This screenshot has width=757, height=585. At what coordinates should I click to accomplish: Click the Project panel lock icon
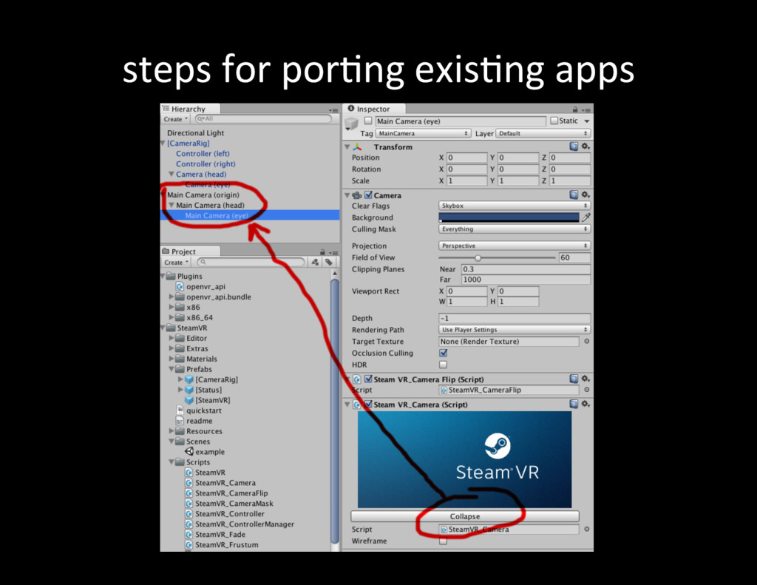click(322, 252)
